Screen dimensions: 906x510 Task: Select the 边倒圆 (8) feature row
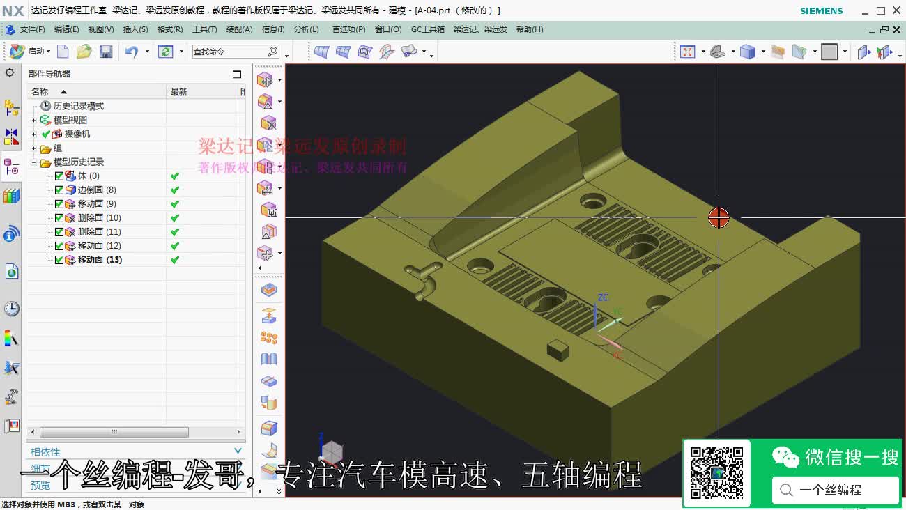click(x=97, y=190)
